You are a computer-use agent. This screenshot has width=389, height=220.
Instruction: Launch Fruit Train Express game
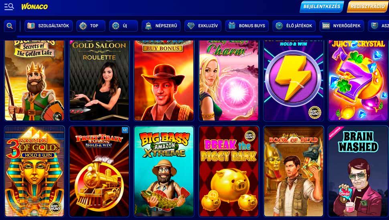pyautogui.click(x=99, y=172)
